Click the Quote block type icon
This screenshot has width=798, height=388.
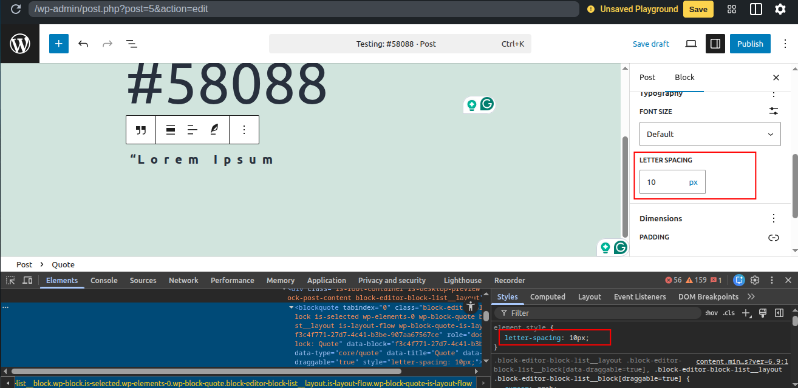tap(141, 130)
